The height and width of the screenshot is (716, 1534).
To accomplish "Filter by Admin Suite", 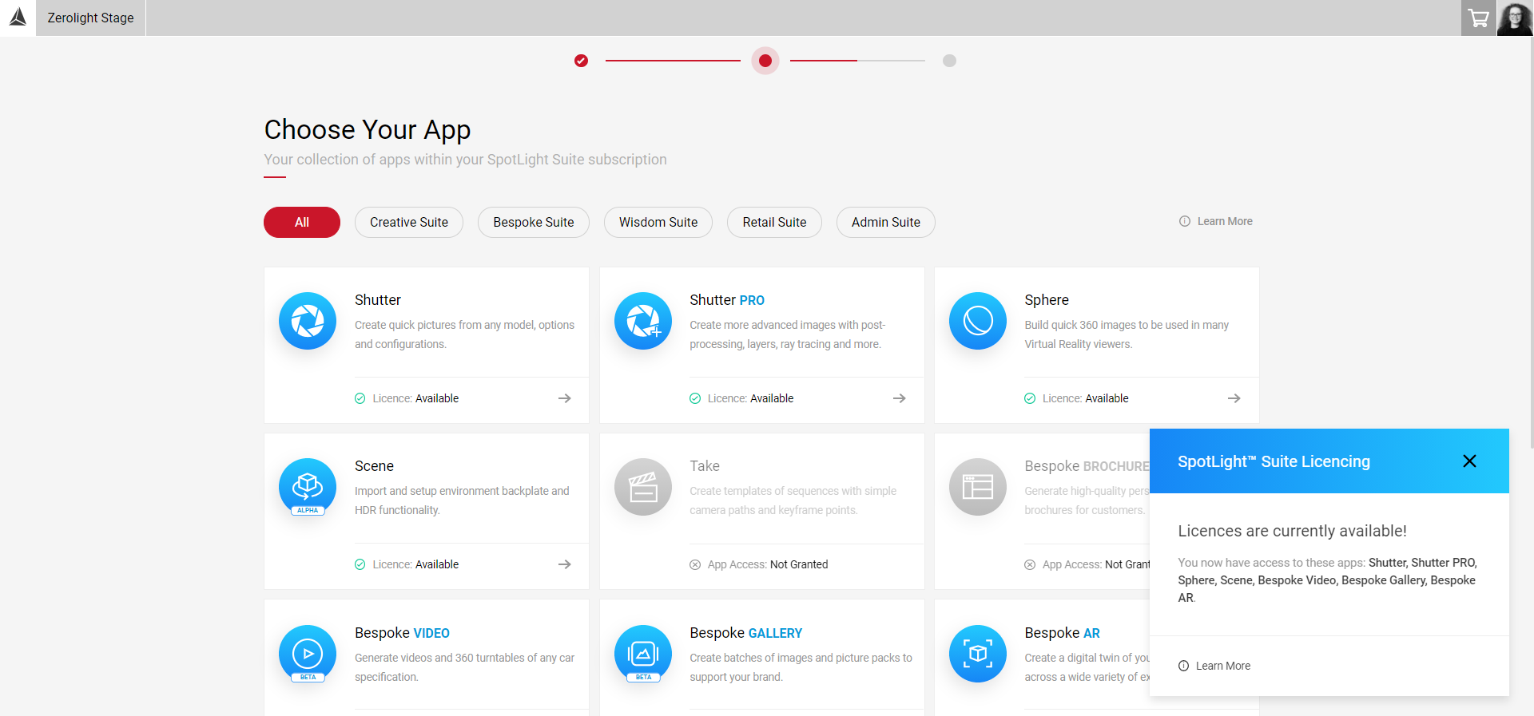I will click(x=886, y=222).
